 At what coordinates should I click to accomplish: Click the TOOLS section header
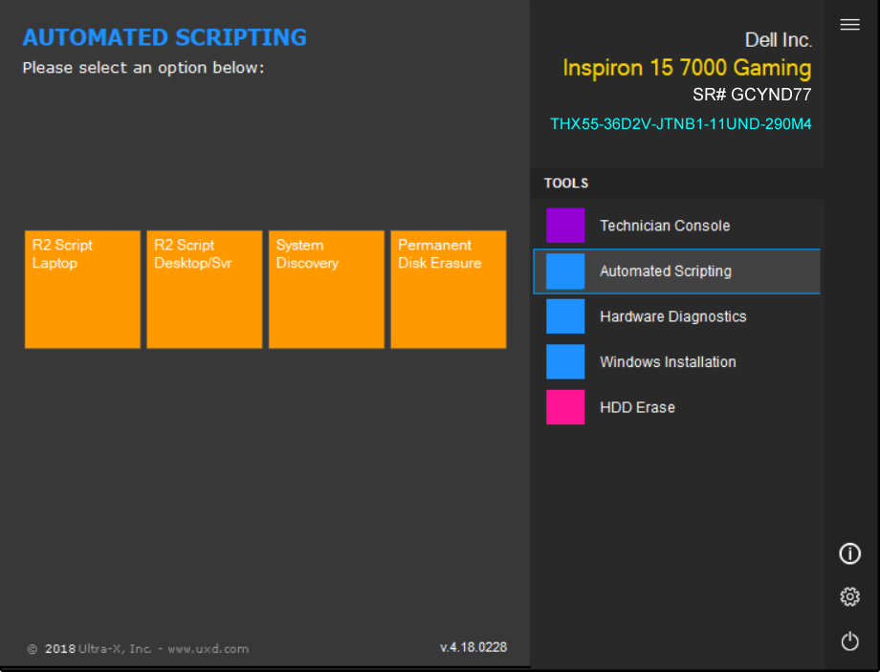(x=566, y=184)
